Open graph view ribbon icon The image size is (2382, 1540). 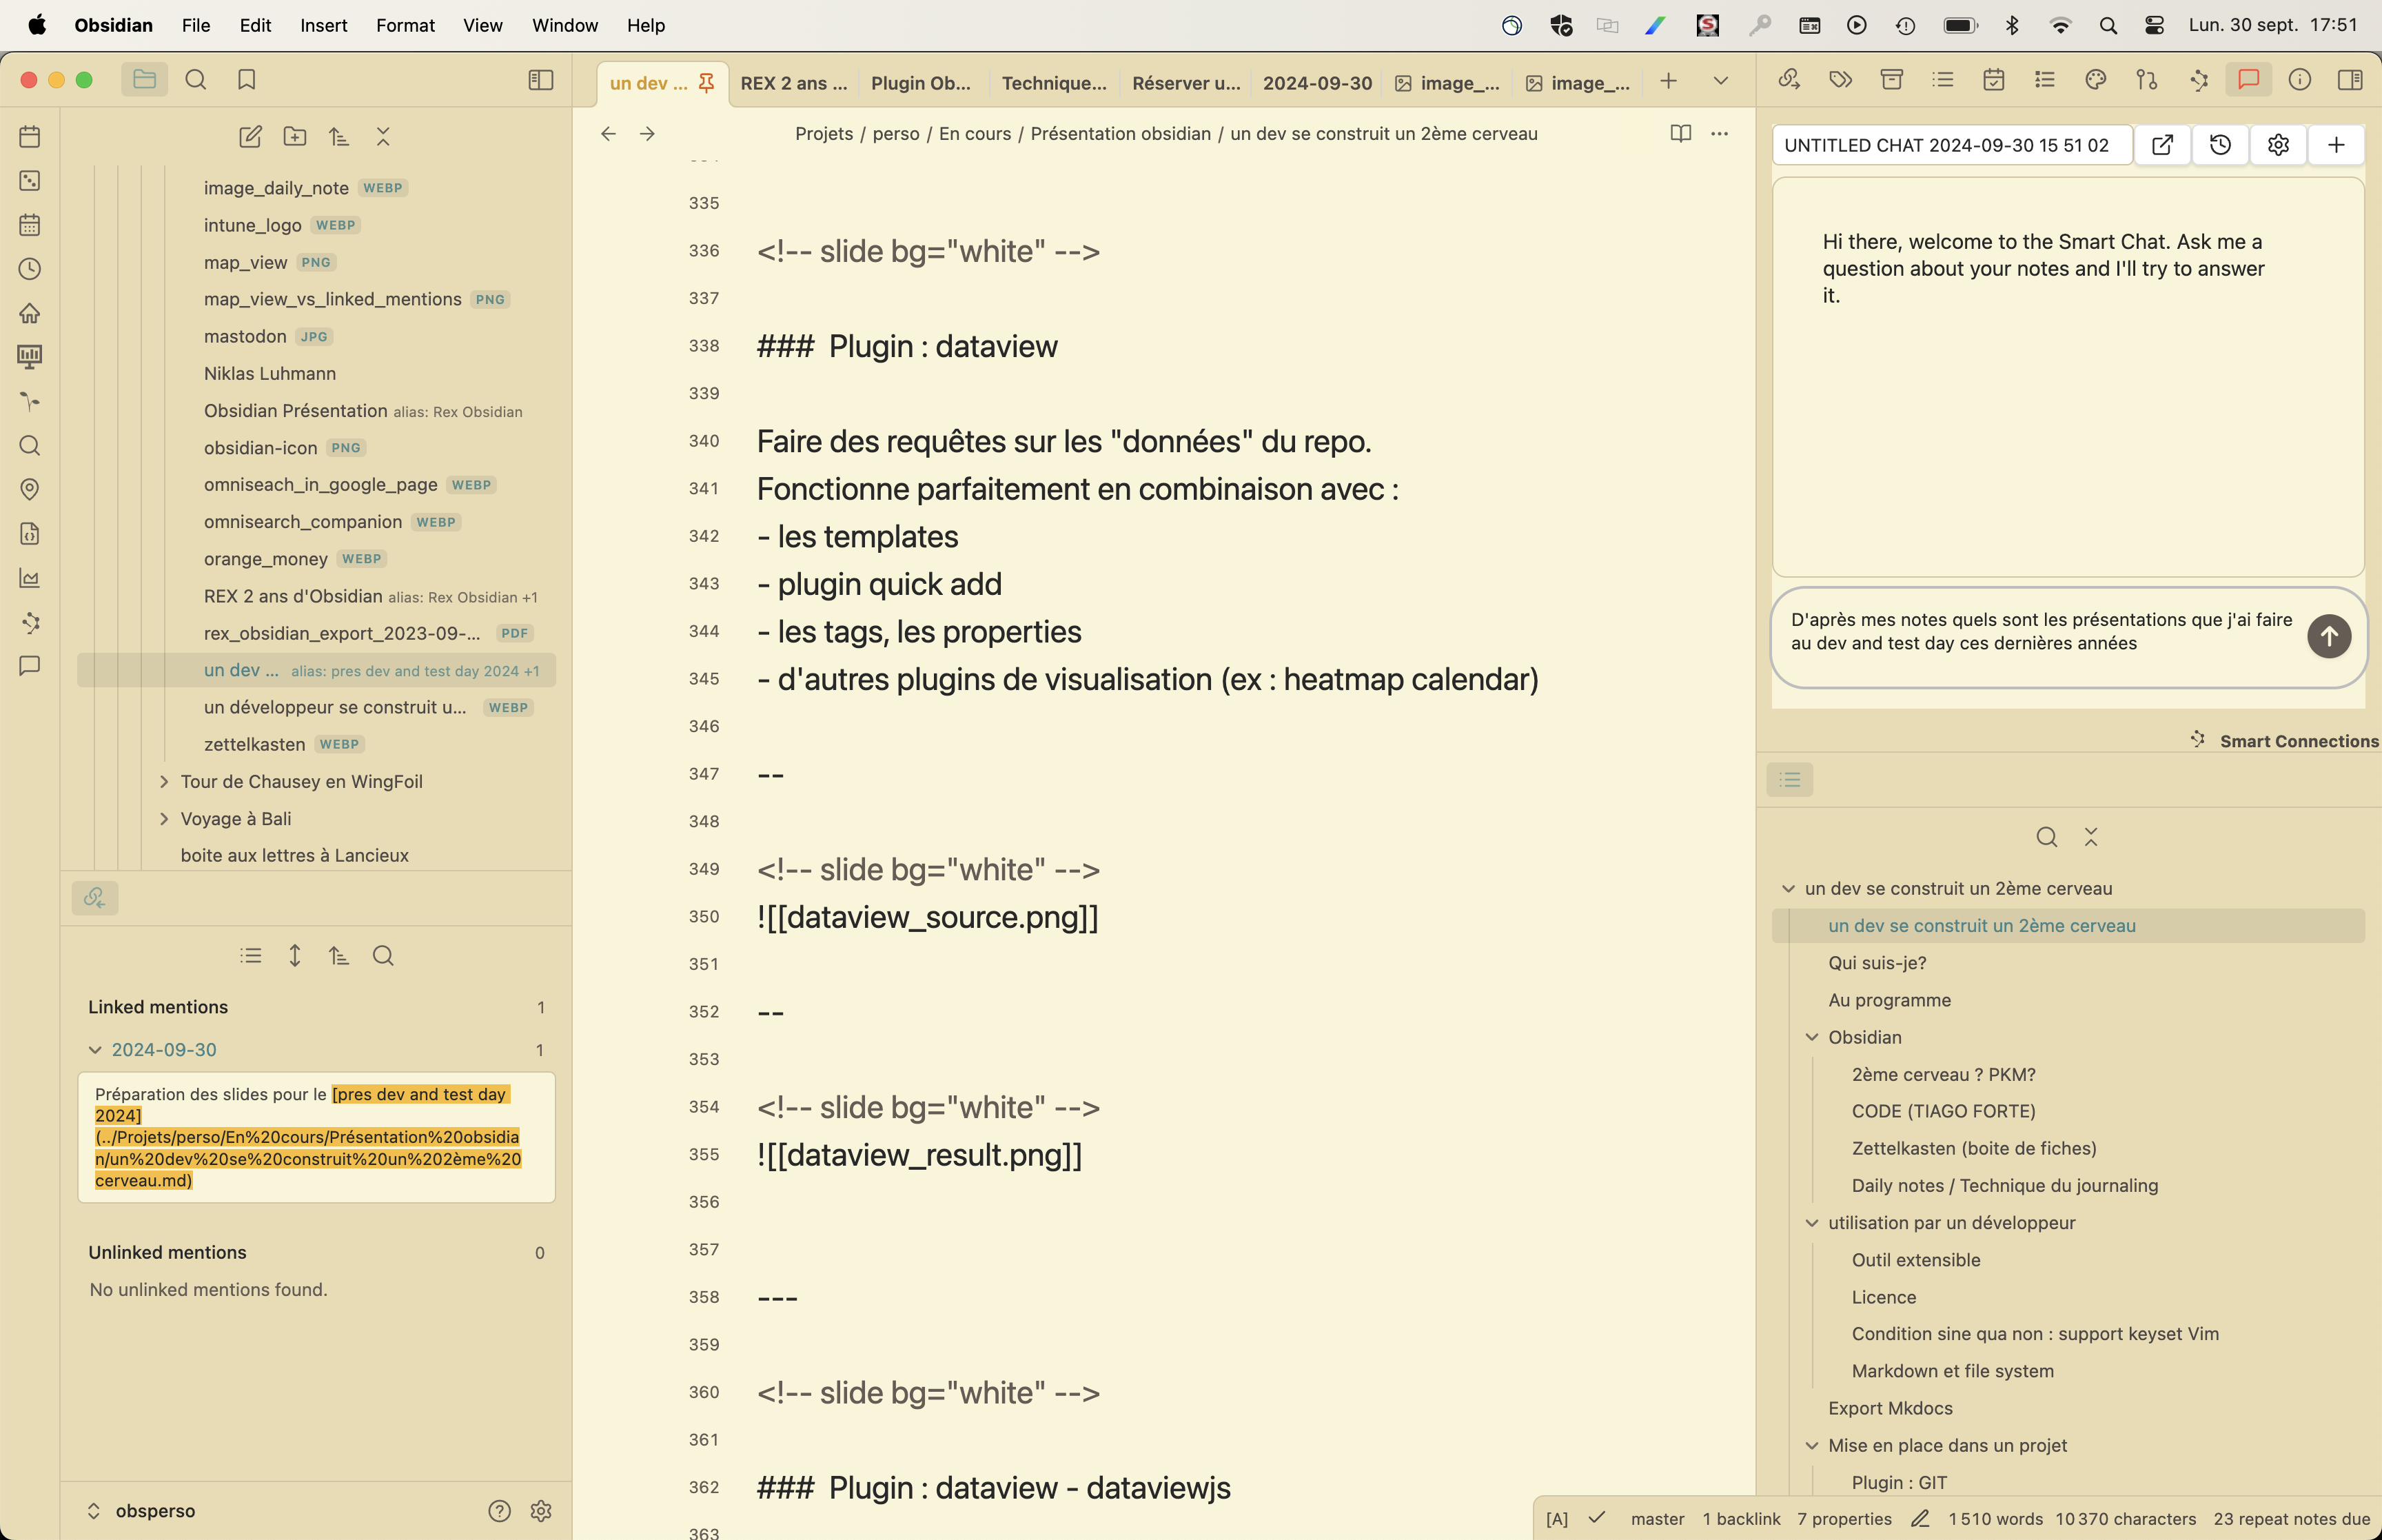(30, 622)
